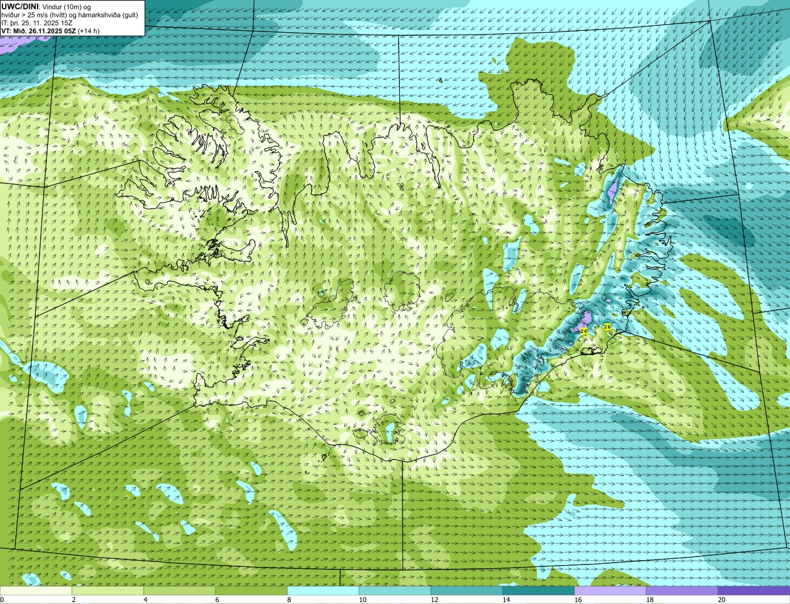Click the scale label "8"
Viewport: 790px width, 604px height.
tap(289, 600)
